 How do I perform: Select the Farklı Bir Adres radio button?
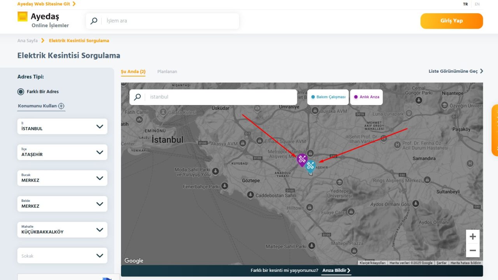tap(21, 92)
